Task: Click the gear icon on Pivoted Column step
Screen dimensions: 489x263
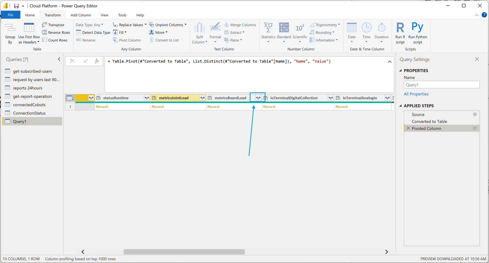Action: (474, 128)
